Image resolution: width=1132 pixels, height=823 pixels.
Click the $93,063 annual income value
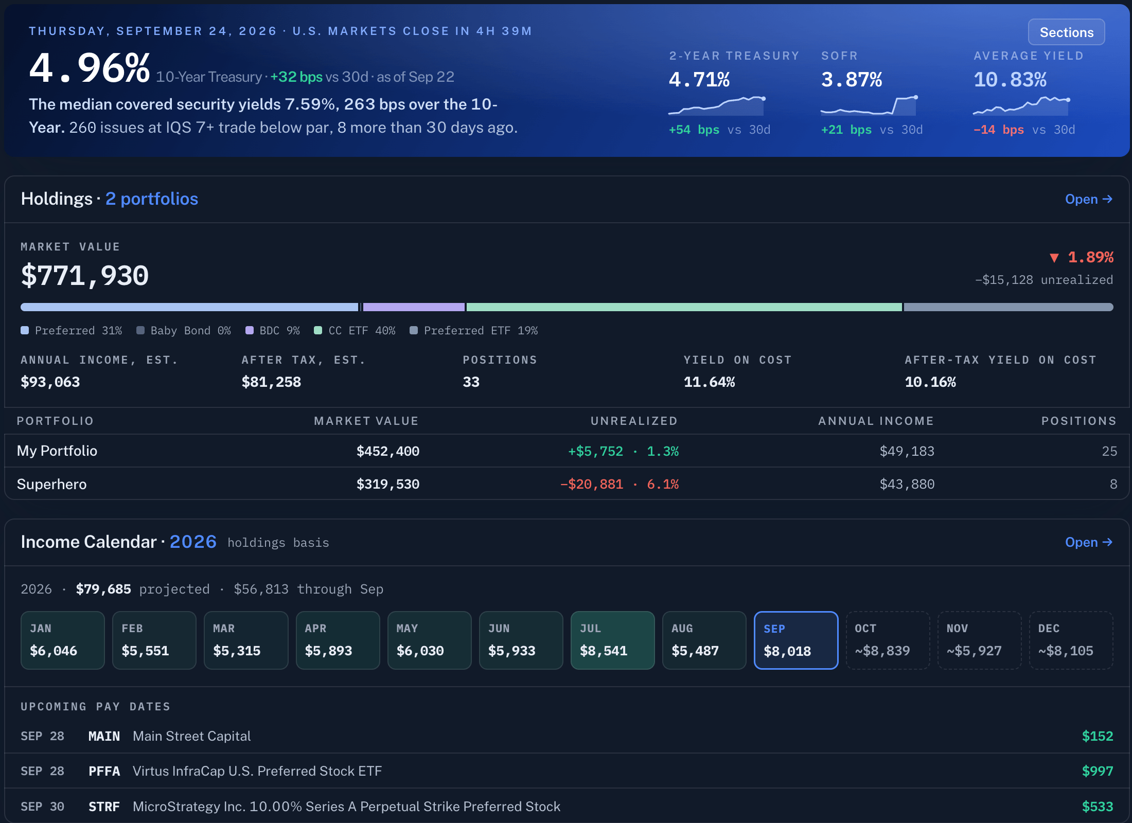click(50, 382)
